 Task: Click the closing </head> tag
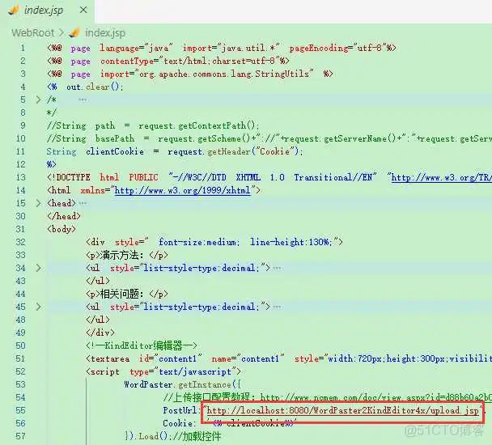pos(64,216)
